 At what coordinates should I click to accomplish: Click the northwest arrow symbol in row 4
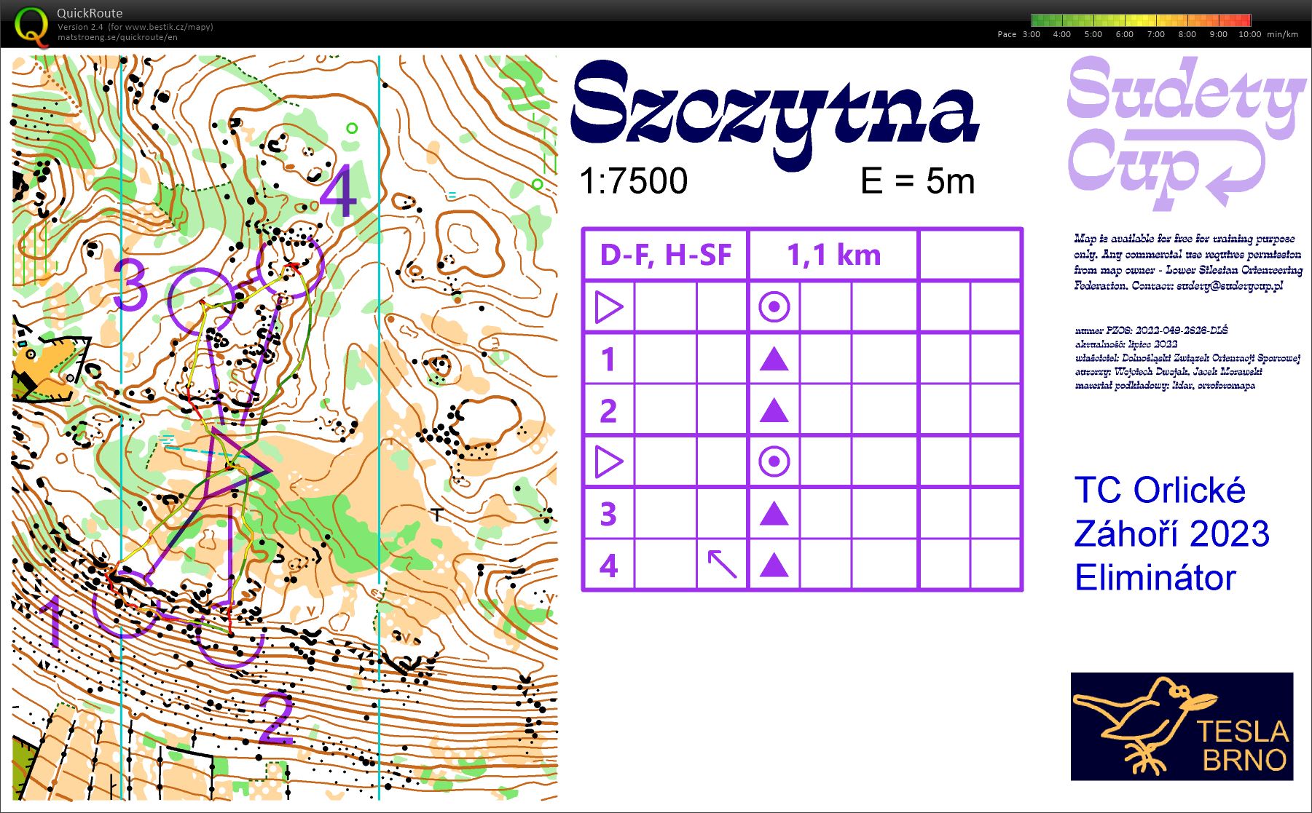tap(722, 564)
